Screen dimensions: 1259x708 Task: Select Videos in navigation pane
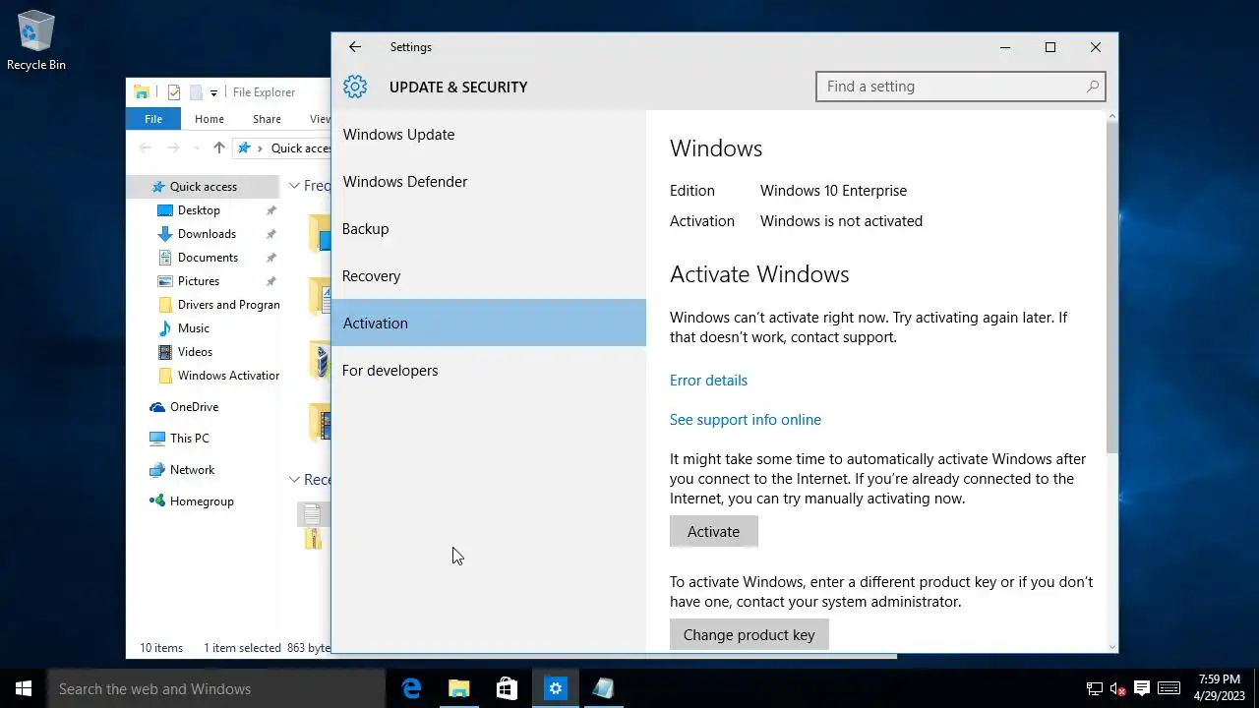(195, 352)
